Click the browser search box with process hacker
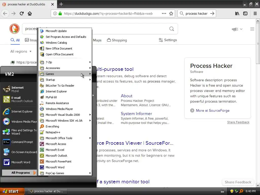Image resolution: width=260 pixels, height=195 pixels. coord(197,14)
